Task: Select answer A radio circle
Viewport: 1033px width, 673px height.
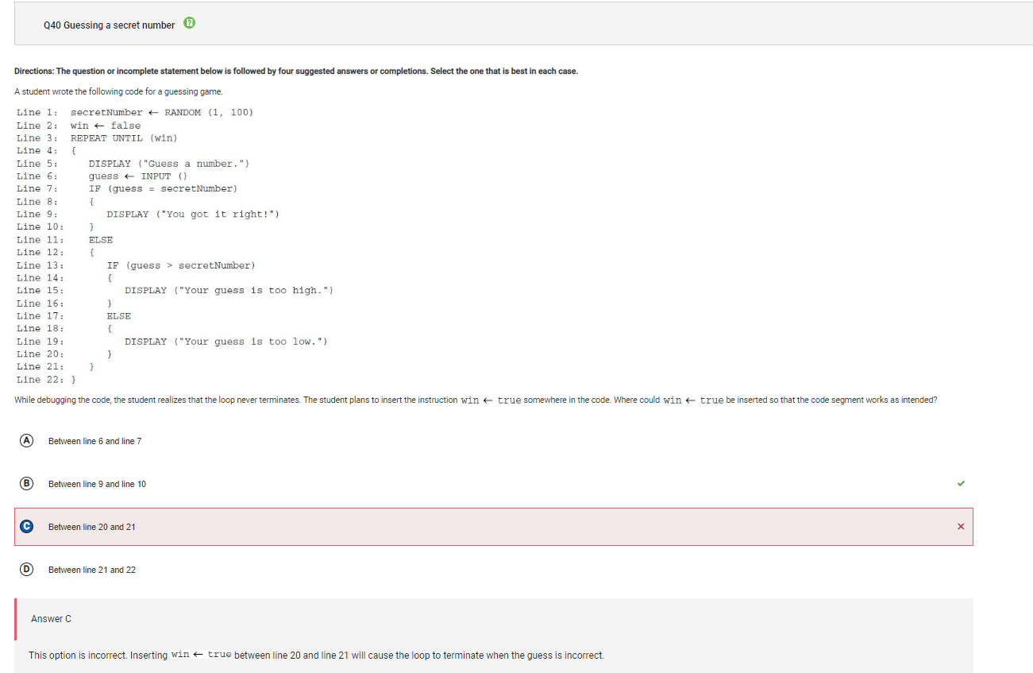Action: (27, 440)
